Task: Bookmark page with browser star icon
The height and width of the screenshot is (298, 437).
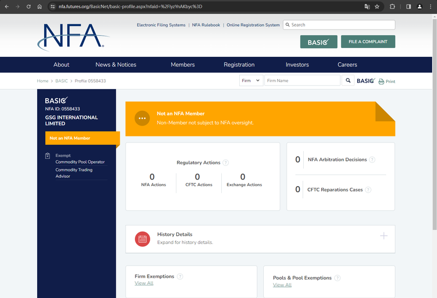Action: click(377, 7)
